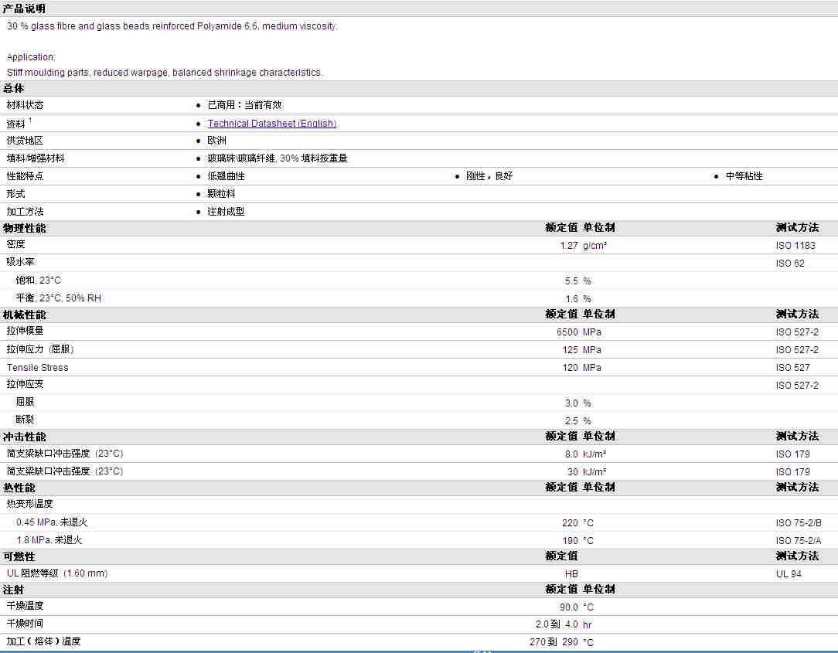Click the 密度 row label
Image resolution: width=838 pixels, height=653 pixels.
point(16,244)
